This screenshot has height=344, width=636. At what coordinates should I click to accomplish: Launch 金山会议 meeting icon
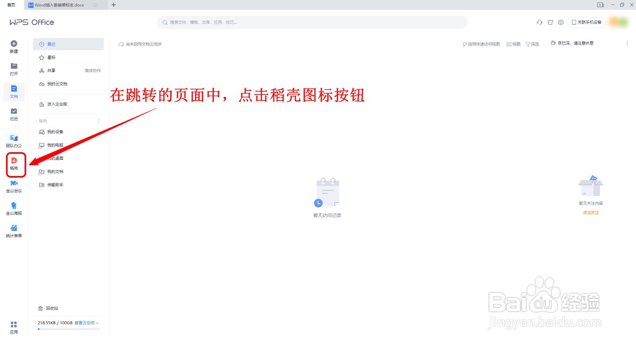[14, 183]
